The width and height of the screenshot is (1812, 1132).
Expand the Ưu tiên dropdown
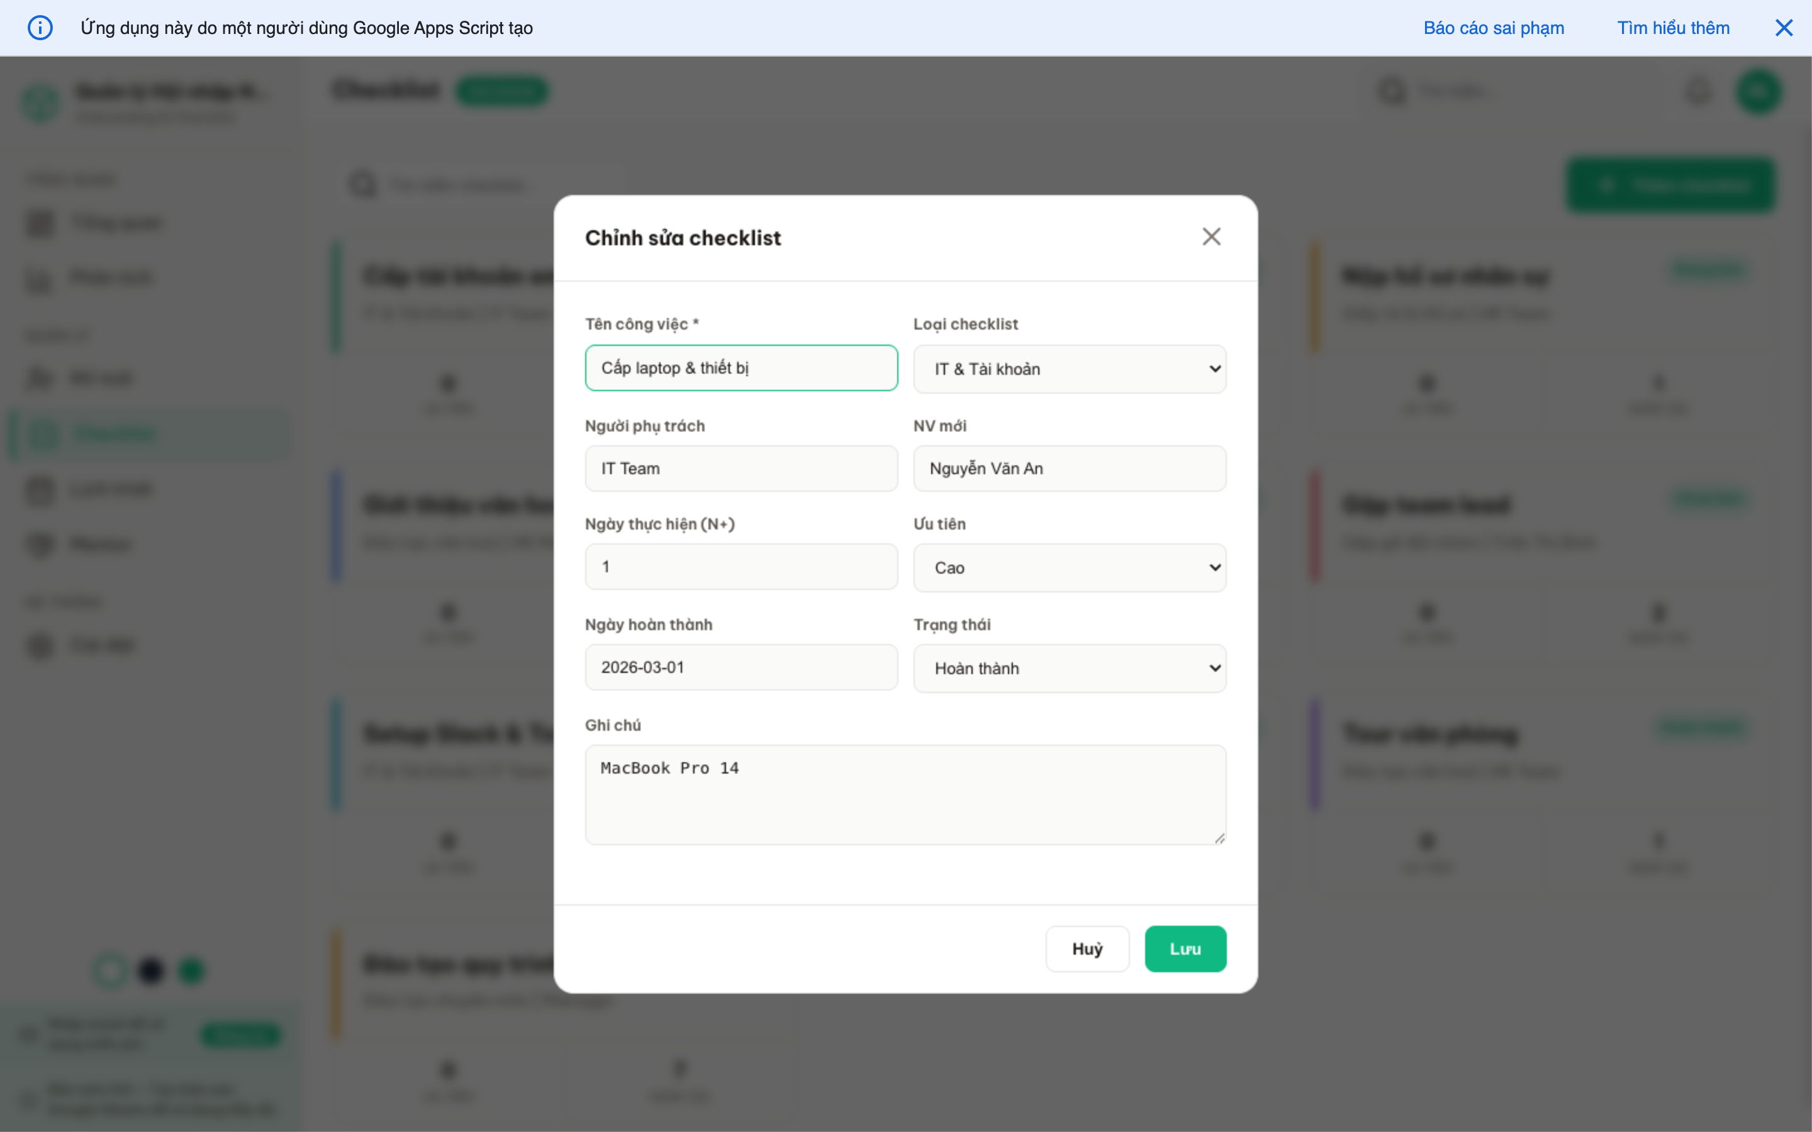point(1069,567)
